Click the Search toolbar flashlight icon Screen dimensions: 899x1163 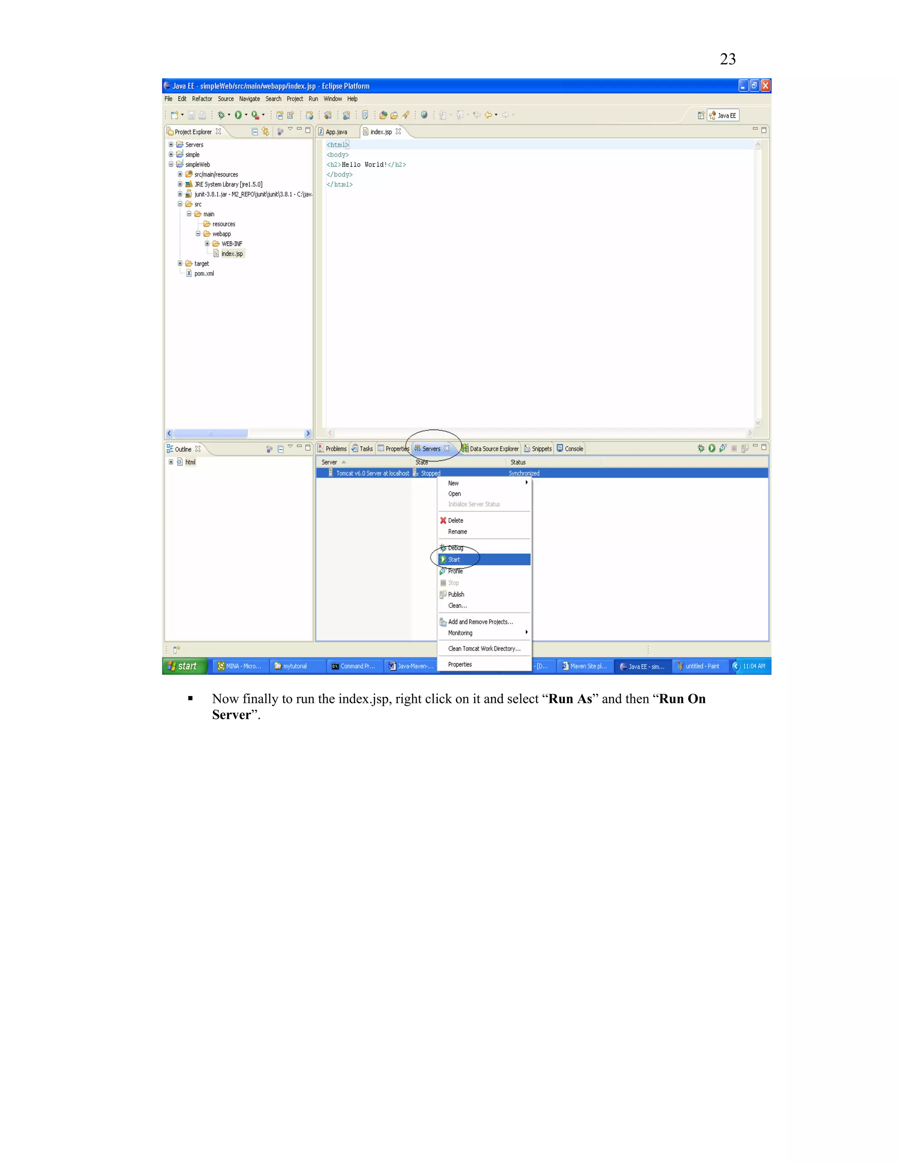point(405,115)
